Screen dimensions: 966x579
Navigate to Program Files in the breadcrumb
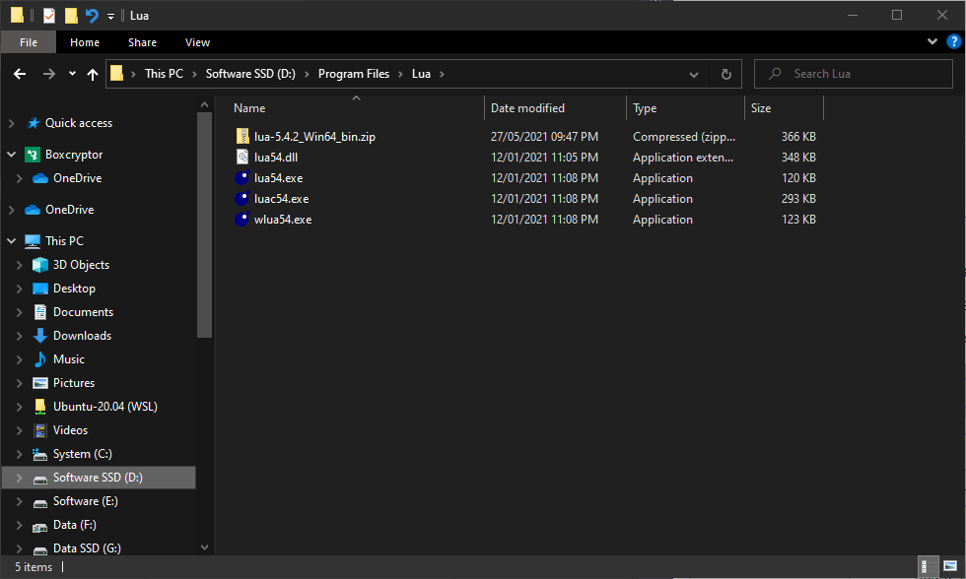(354, 74)
